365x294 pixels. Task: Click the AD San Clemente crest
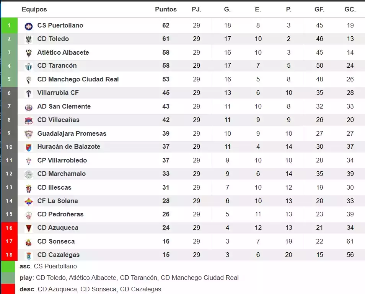point(29,107)
